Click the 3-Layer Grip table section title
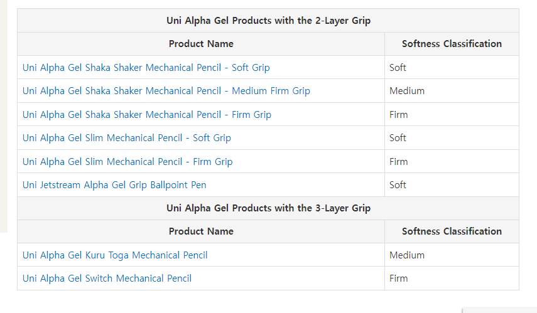 [268, 208]
